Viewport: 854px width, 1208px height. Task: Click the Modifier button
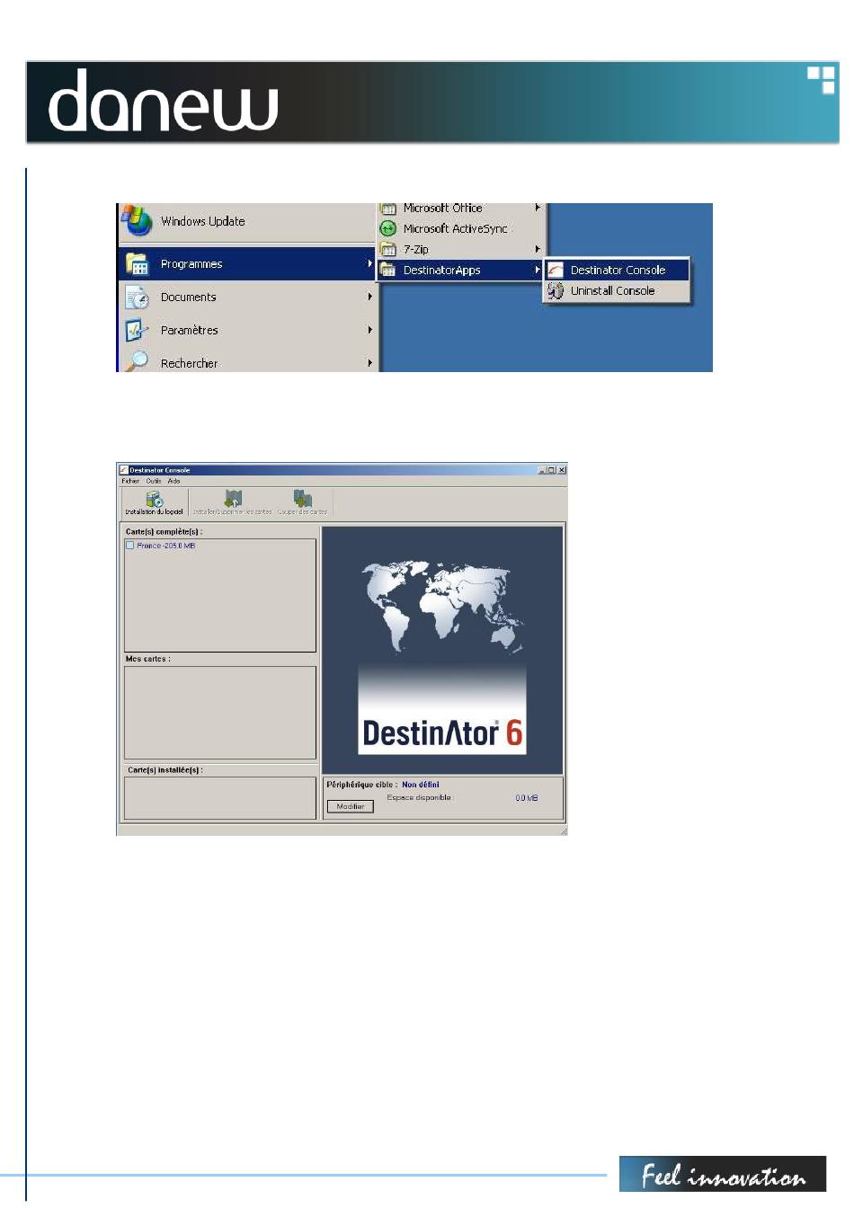(350, 806)
